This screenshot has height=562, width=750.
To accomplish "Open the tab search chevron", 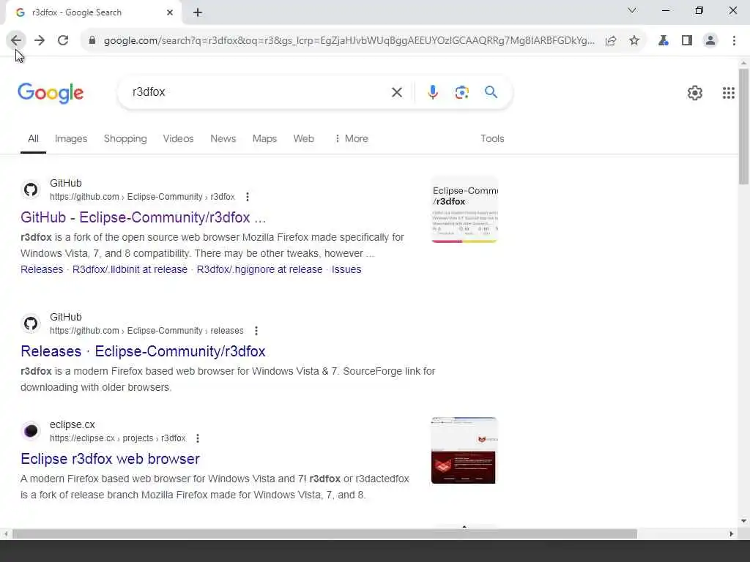I will [632, 10].
